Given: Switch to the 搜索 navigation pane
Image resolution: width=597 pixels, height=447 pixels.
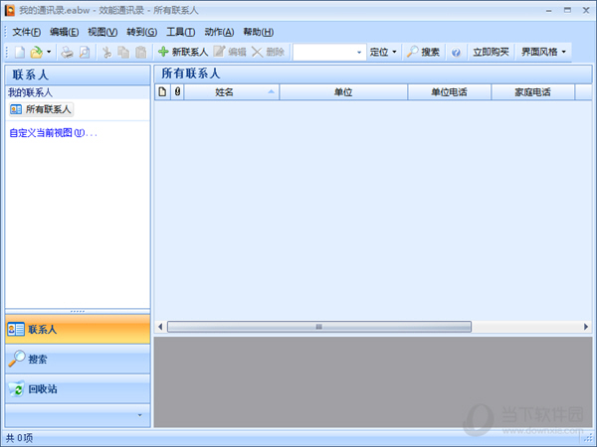Looking at the screenshot, I should [78, 359].
